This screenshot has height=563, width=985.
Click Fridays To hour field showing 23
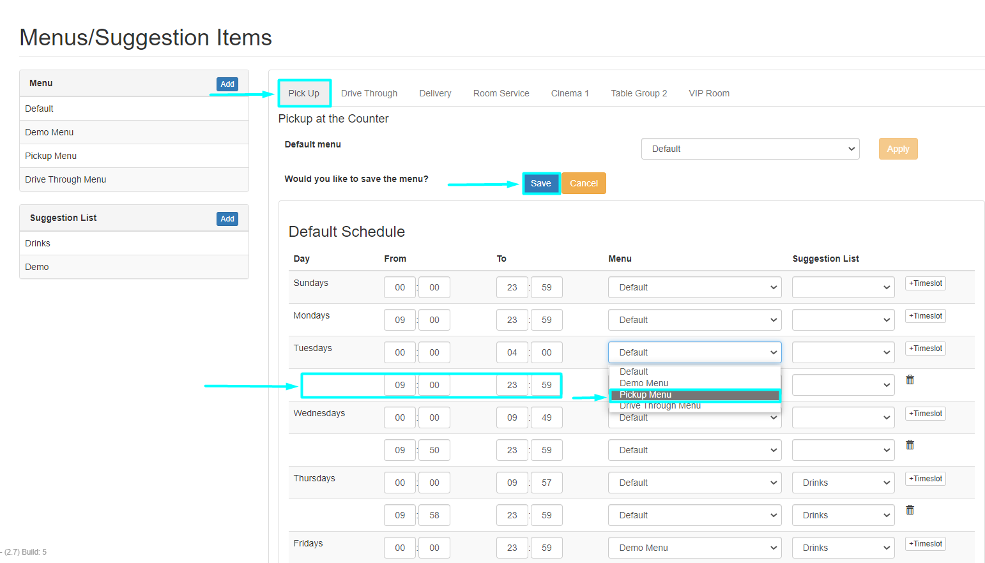click(512, 548)
